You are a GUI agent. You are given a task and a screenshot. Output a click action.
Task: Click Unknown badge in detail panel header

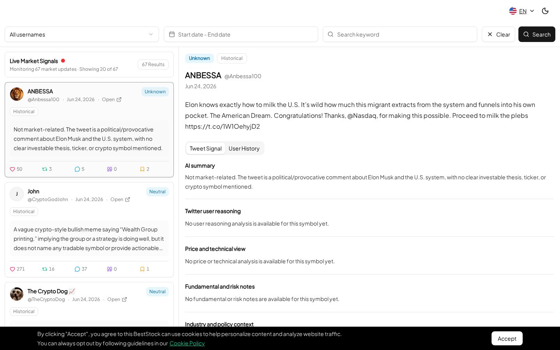click(x=199, y=58)
